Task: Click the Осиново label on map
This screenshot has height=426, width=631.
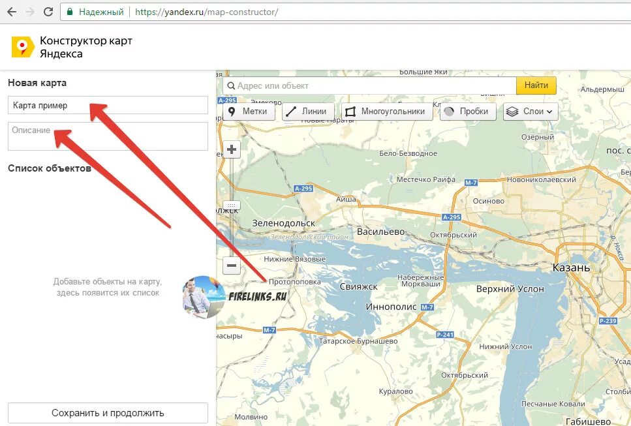Action: coord(489,201)
